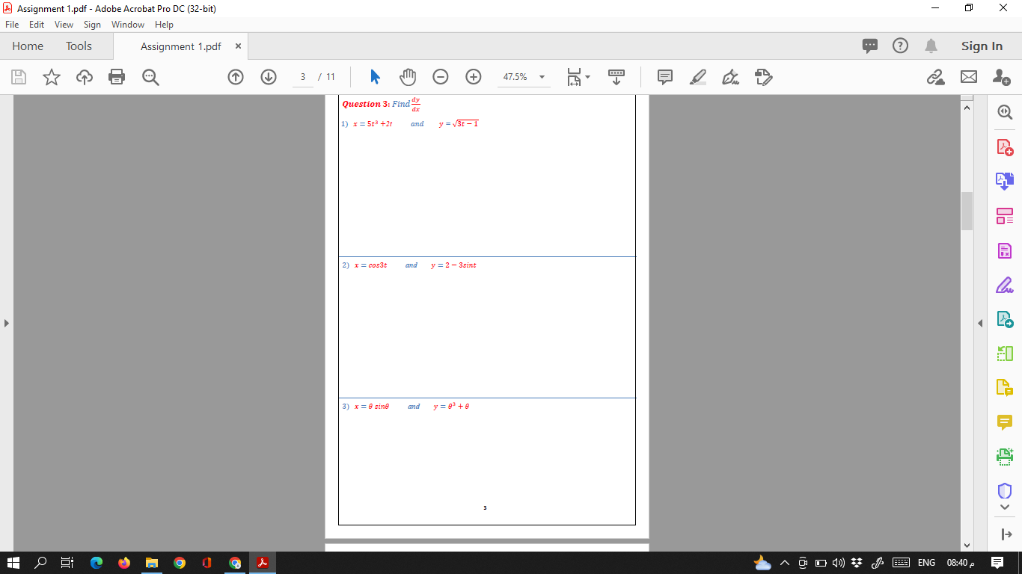Open the View menu

[x=64, y=24]
